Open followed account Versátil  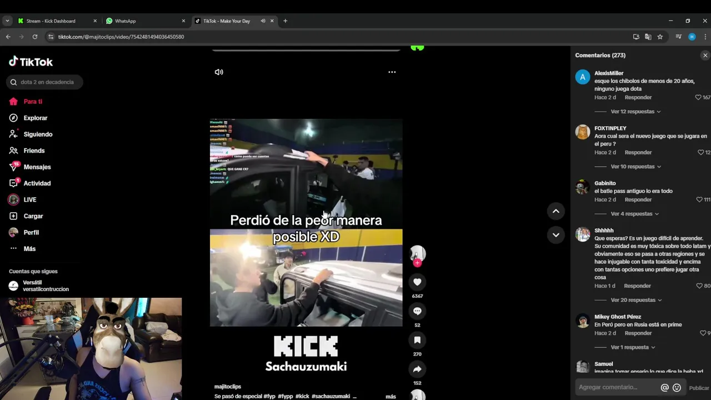[39, 286]
